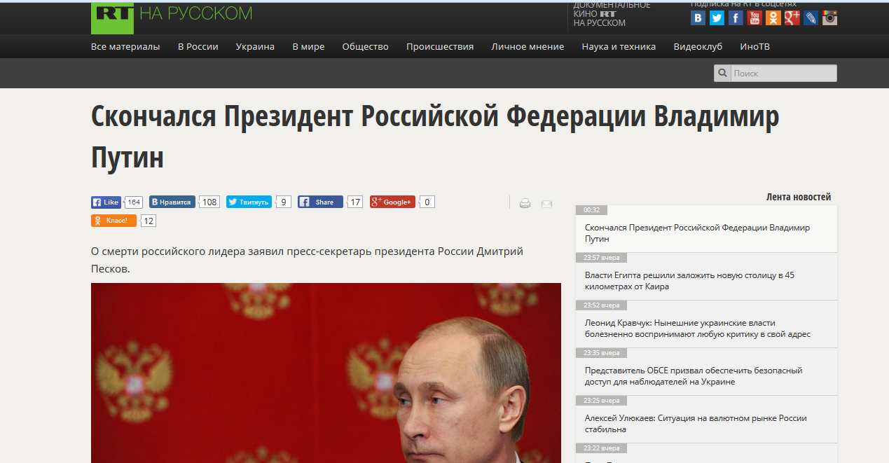The image size is (889, 463).
Task: Click the Facebook Like button
Action: point(106,202)
